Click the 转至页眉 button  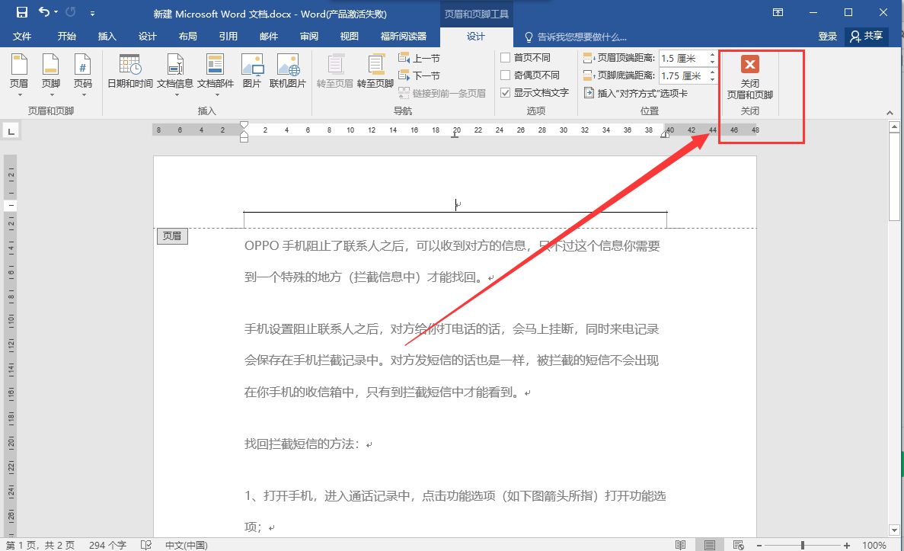point(335,72)
